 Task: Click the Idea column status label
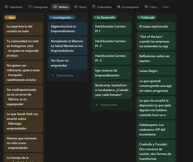[x=10, y=17]
